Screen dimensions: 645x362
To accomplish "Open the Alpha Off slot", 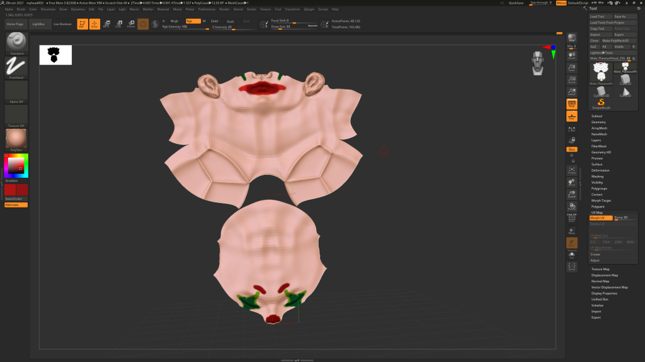I will pyautogui.click(x=16, y=92).
